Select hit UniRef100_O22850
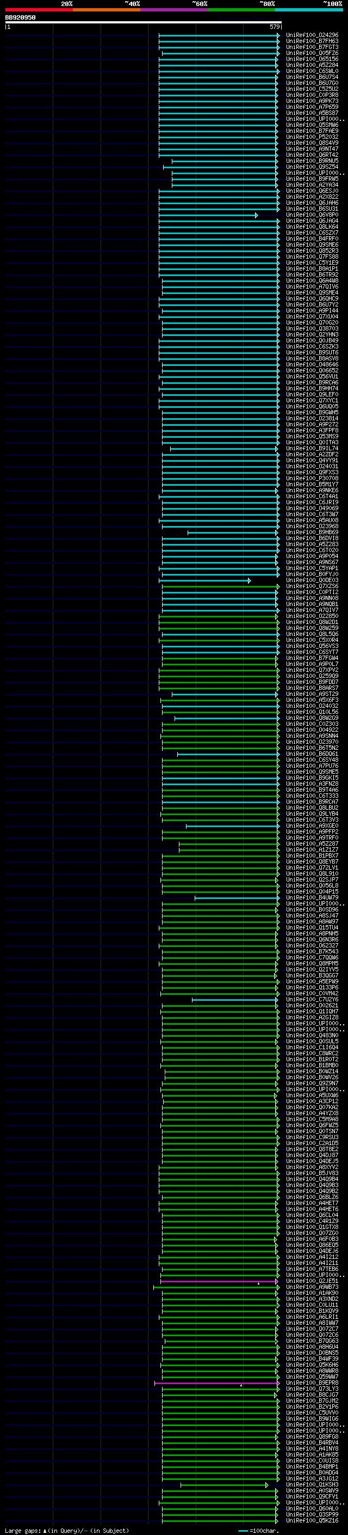348x1535 pixels. pos(312,616)
